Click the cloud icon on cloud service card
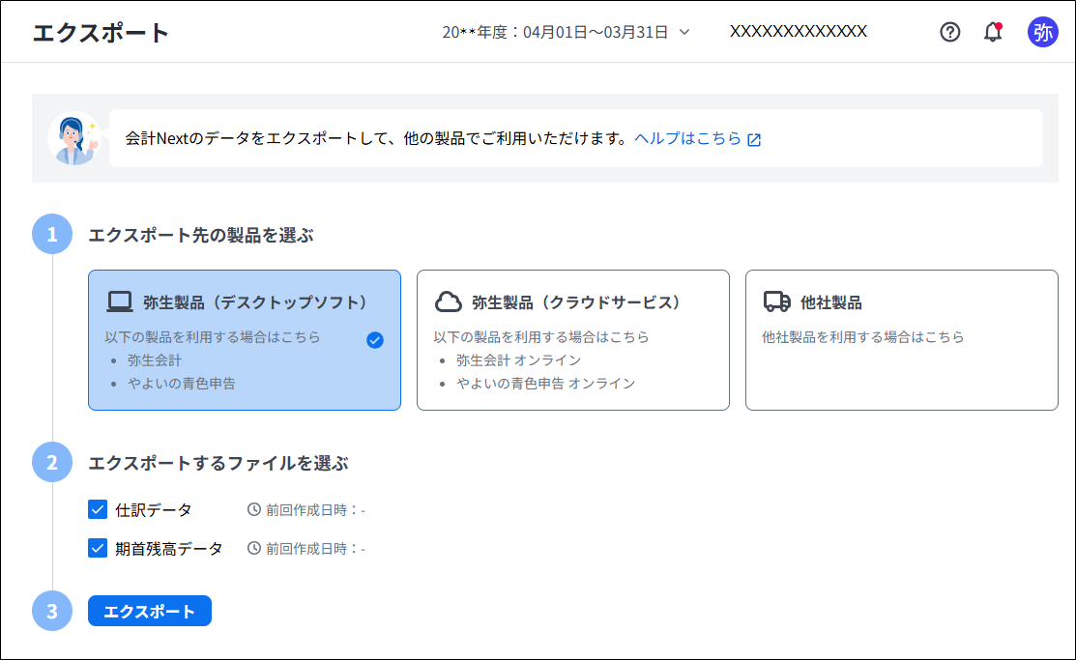The height and width of the screenshot is (660, 1076). 449,301
